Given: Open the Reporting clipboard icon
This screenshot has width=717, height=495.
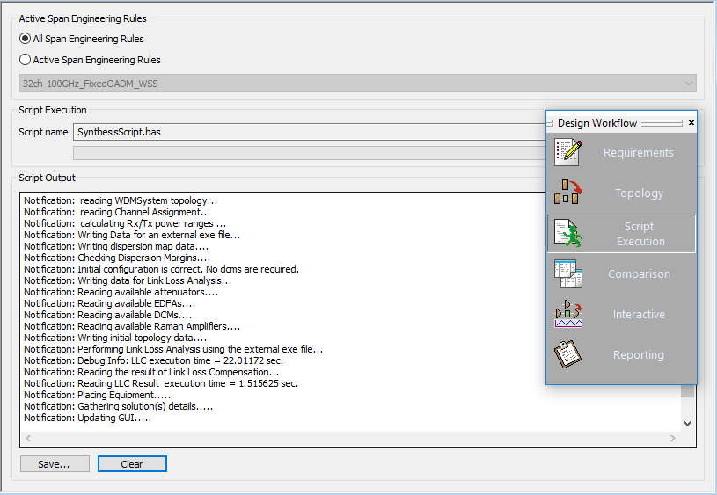Looking at the screenshot, I should point(568,354).
